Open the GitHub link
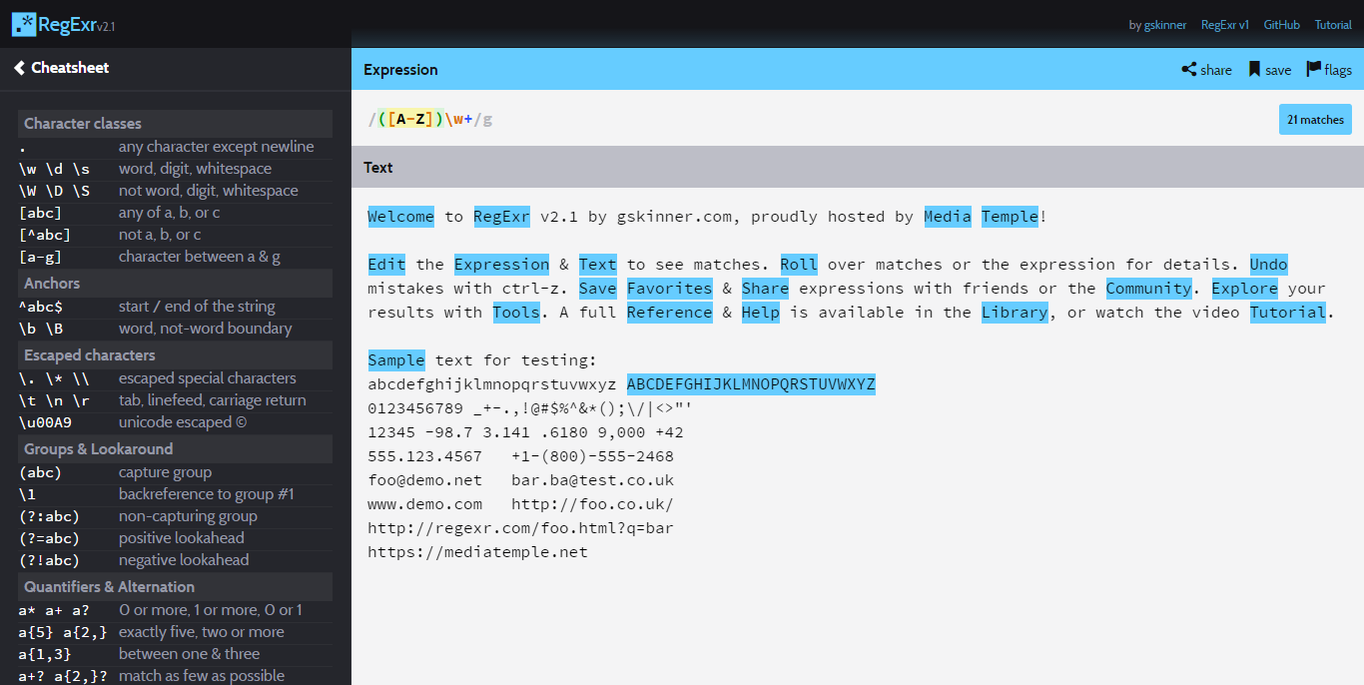This screenshot has width=1364, height=685. (1282, 25)
